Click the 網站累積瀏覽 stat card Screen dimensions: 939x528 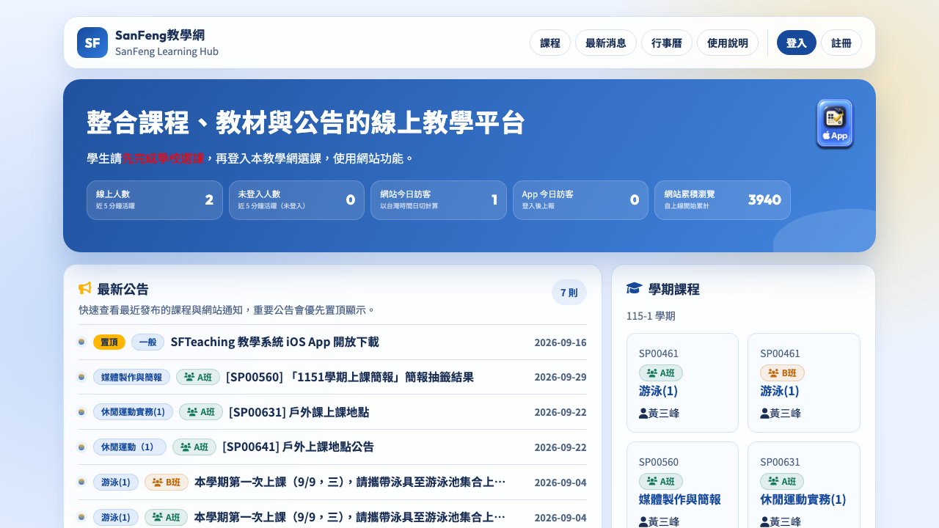[x=723, y=200]
